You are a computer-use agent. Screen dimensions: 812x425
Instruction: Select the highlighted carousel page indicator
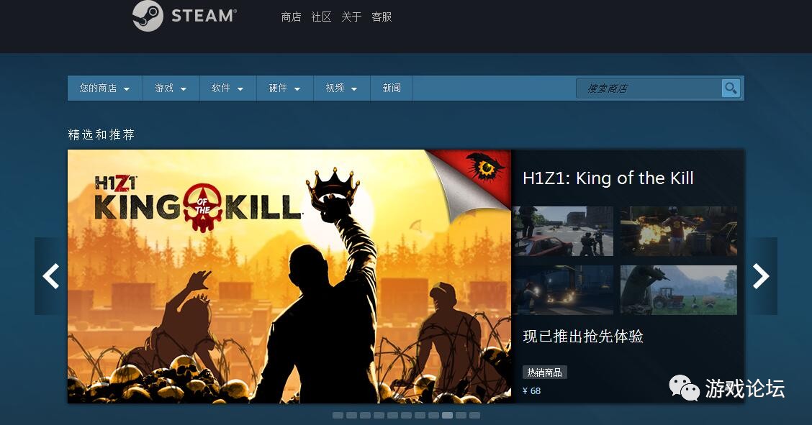click(448, 415)
